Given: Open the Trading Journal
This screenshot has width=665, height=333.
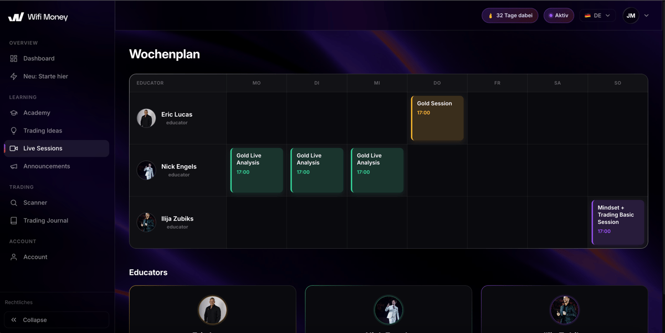Looking at the screenshot, I should point(57,221).
